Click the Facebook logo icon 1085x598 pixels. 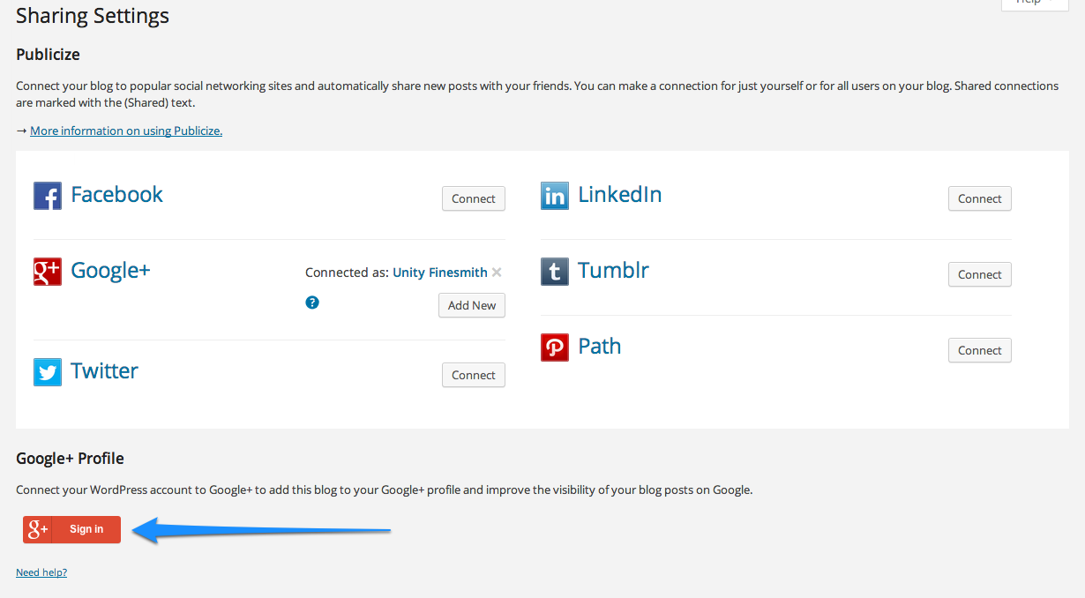point(48,196)
